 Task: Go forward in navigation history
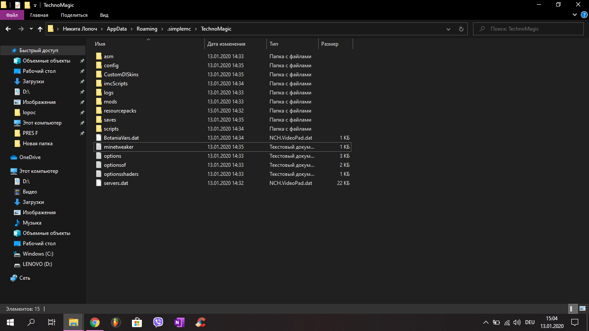(21, 29)
